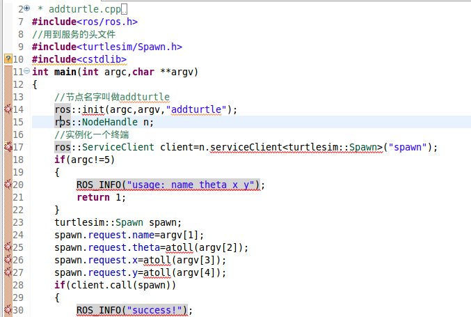Expand the folded comment block at line 2

point(26,8)
